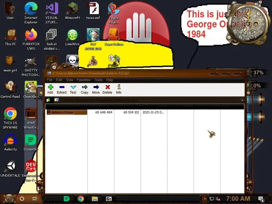Click the 2021-11-23 modified date cell
This screenshot has width=272, height=204.
click(x=153, y=112)
